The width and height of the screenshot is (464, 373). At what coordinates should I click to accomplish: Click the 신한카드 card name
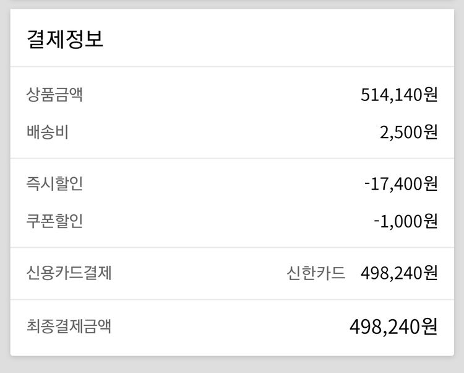click(316, 273)
